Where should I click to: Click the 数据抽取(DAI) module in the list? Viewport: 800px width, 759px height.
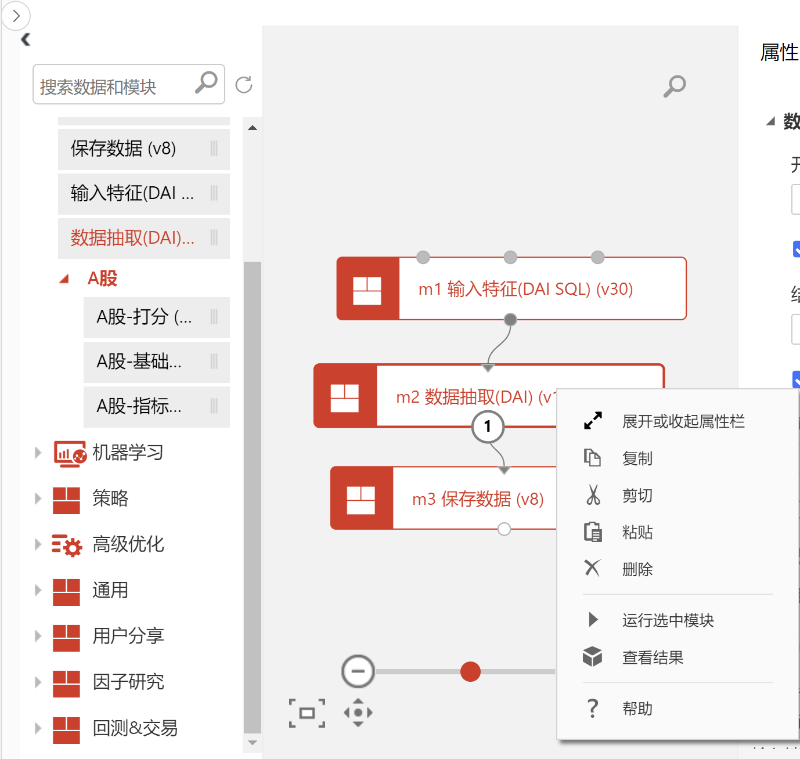[x=132, y=238]
